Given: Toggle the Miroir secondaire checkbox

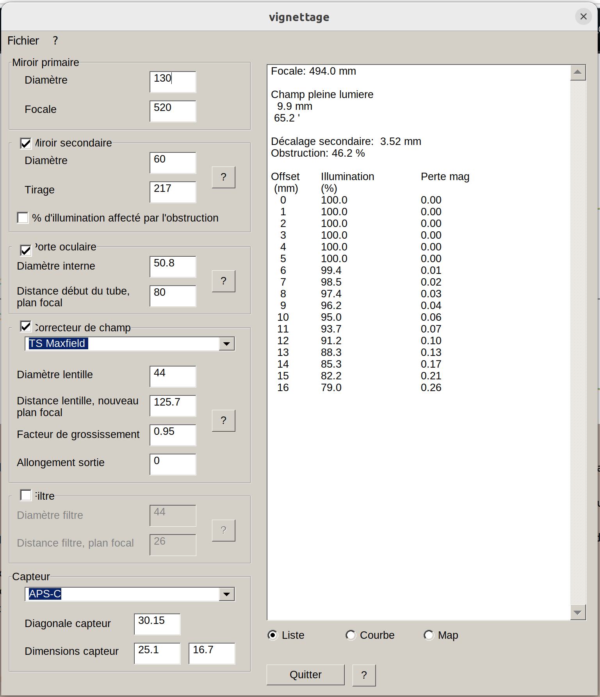Looking at the screenshot, I should click(x=26, y=143).
